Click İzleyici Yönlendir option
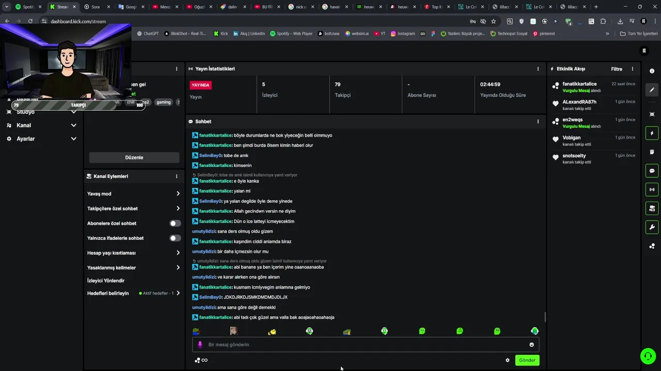661x371 pixels. (x=106, y=281)
